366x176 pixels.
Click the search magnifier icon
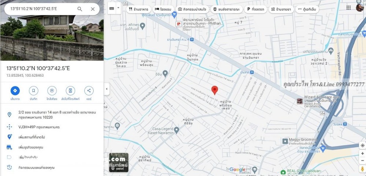[80, 9]
